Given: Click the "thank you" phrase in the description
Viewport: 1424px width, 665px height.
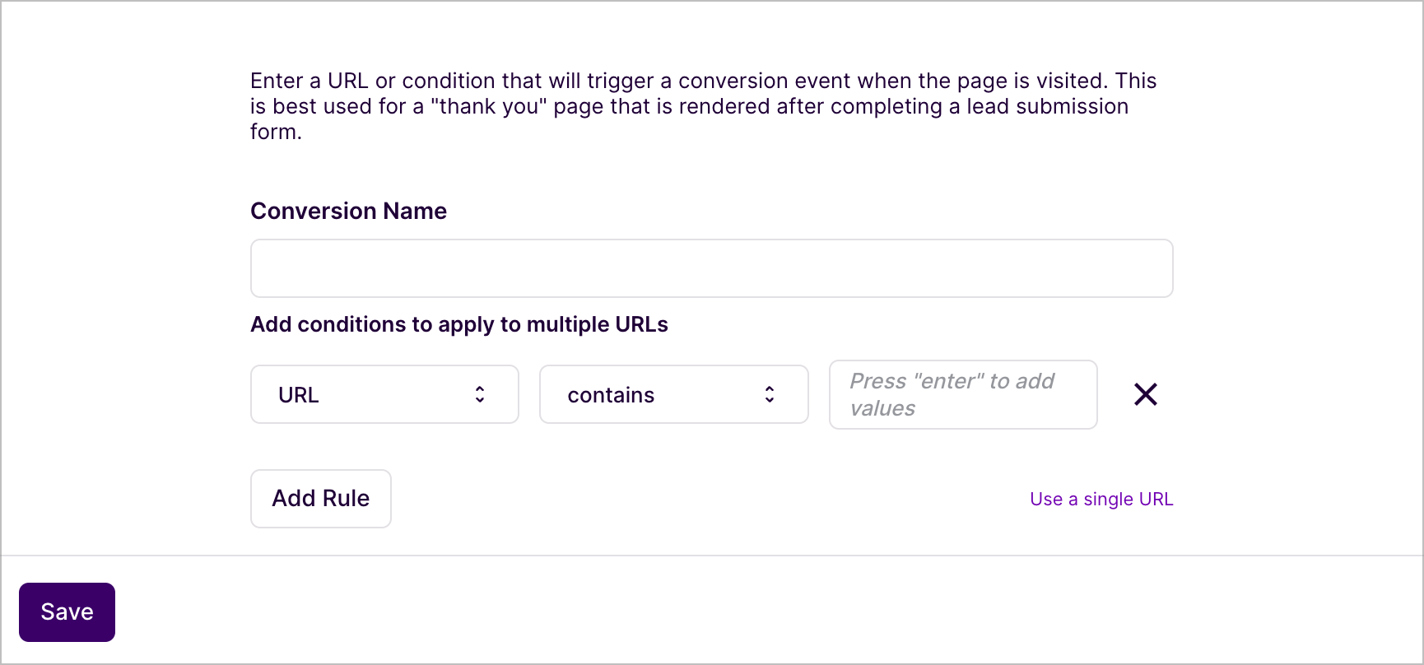Looking at the screenshot, I should click(489, 107).
